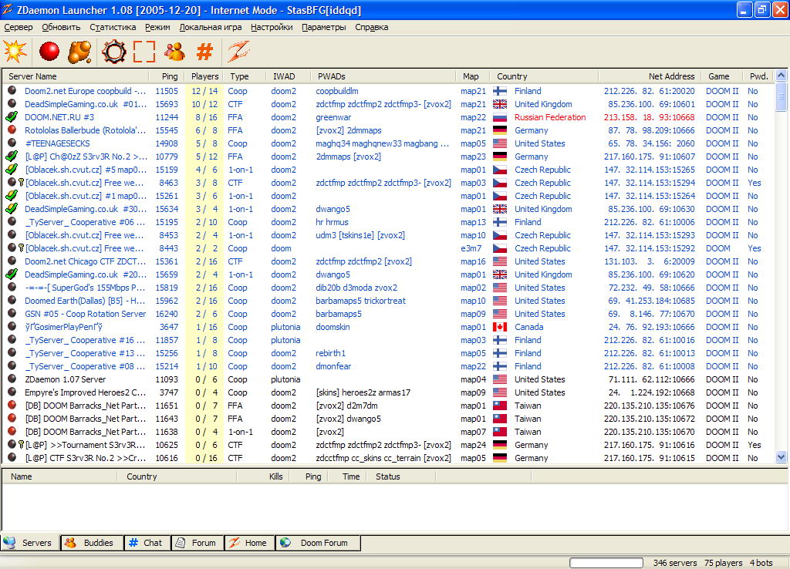Click the orange hash chat toolbar icon
This screenshot has width=790, height=569.
click(204, 51)
